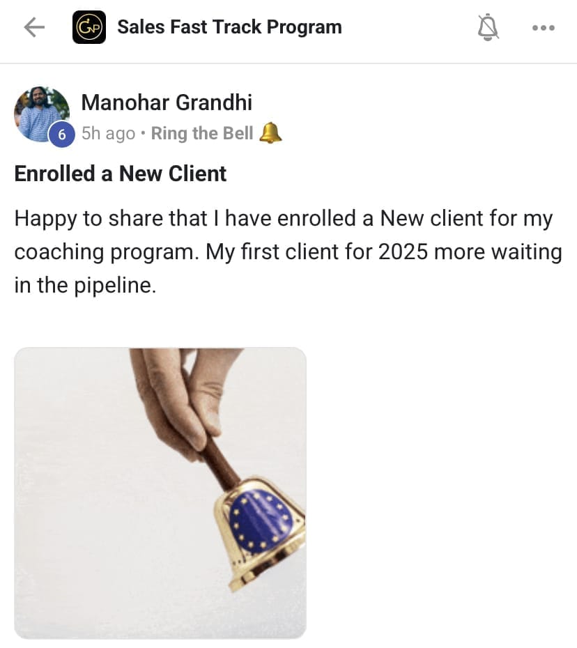Open the bell-ringing image attachment
This screenshot has height=648, width=577.
(160, 493)
